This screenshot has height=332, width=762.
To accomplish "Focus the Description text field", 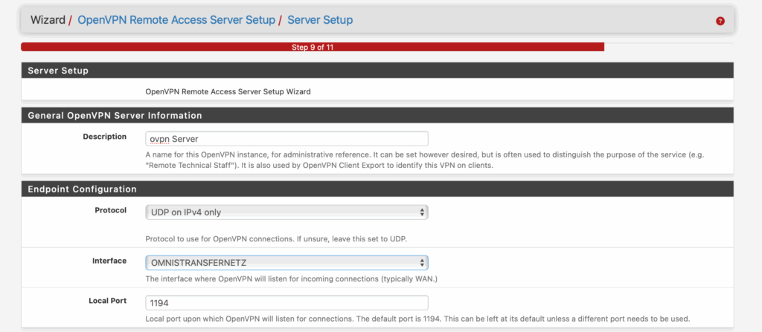I will click(x=286, y=138).
